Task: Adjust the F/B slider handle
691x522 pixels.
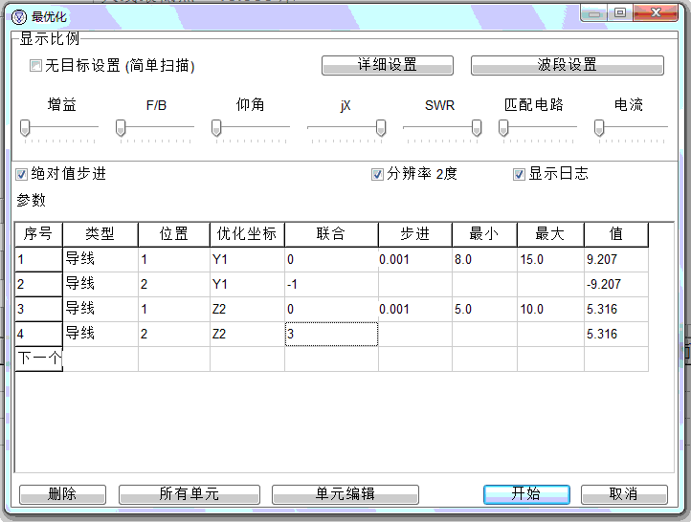Action: tap(121, 128)
